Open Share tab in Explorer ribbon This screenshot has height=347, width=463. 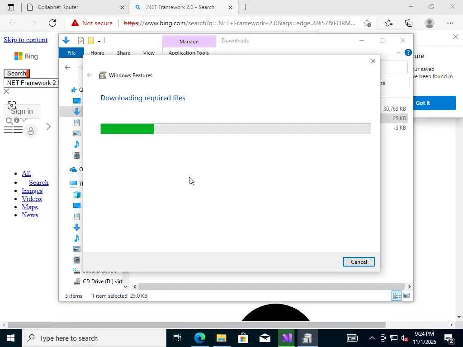pyautogui.click(x=123, y=53)
